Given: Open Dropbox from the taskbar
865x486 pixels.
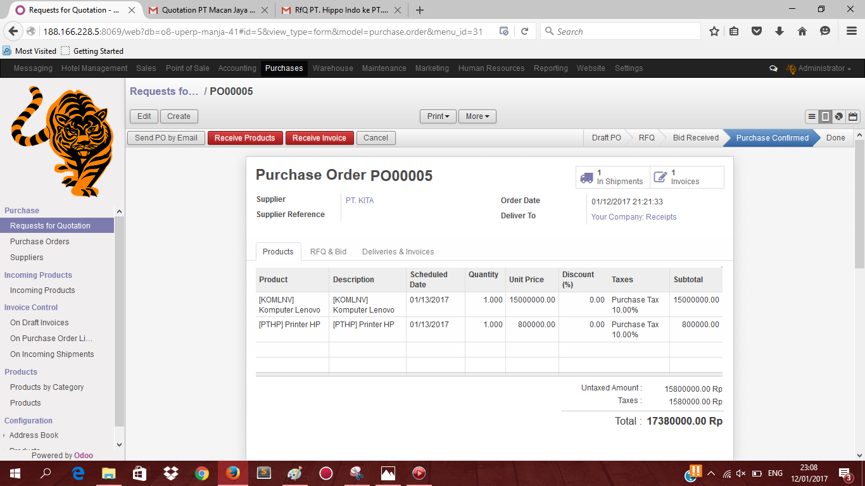Looking at the screenshot, I should coord(170,473).
